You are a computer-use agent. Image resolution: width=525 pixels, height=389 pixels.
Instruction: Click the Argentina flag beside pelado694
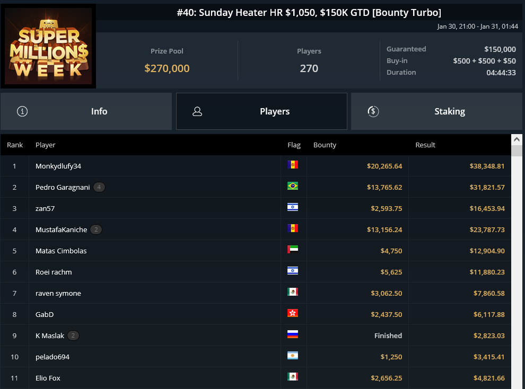point(293,356)
